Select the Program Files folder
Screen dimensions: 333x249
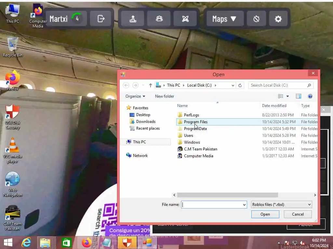click(247, 122)
